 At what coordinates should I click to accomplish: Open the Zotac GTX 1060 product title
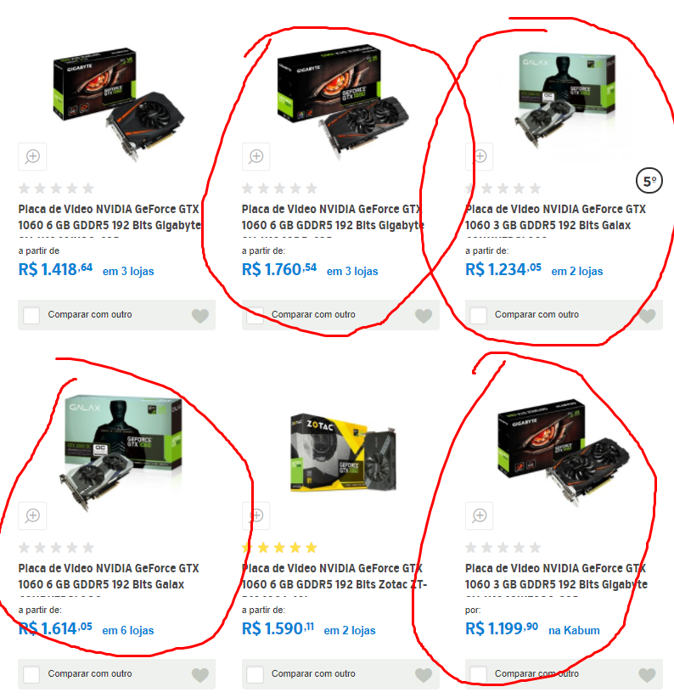click(334, 576)
